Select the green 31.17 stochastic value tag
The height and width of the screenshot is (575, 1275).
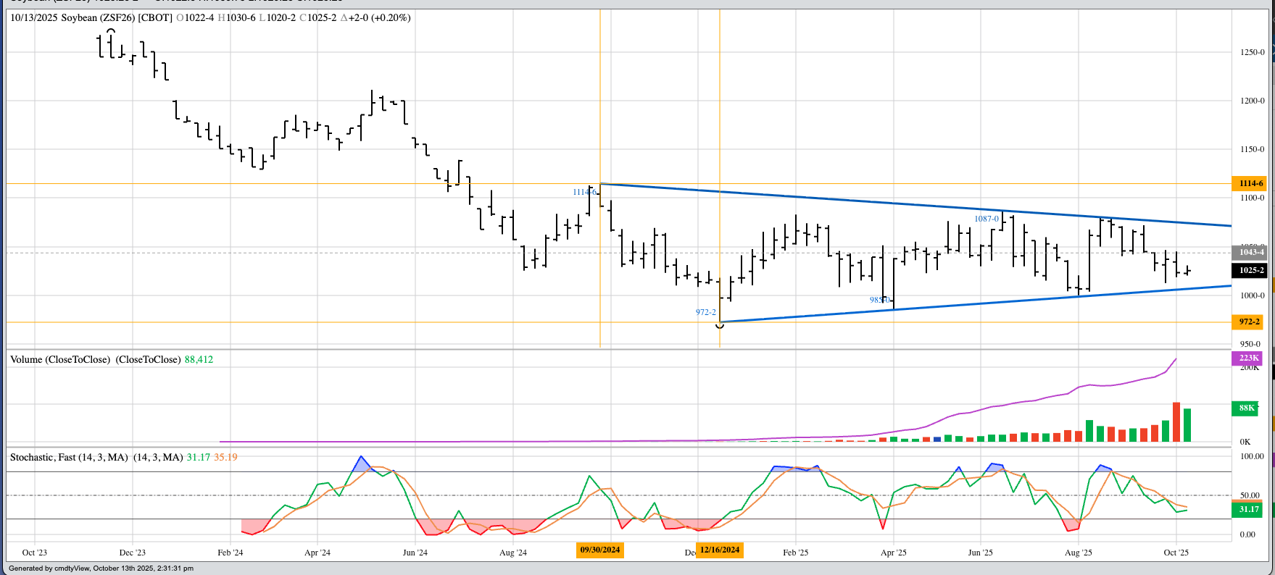1247,510
